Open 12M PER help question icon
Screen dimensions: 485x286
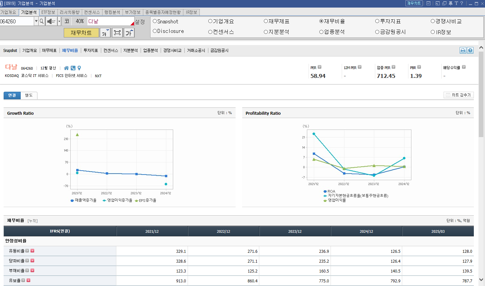359,67
